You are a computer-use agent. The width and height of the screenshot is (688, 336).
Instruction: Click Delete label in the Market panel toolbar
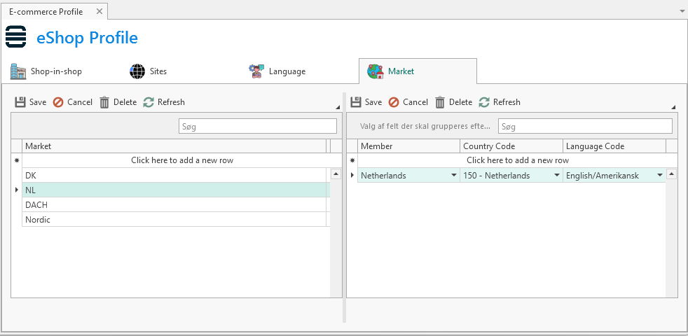click(125, 102)
